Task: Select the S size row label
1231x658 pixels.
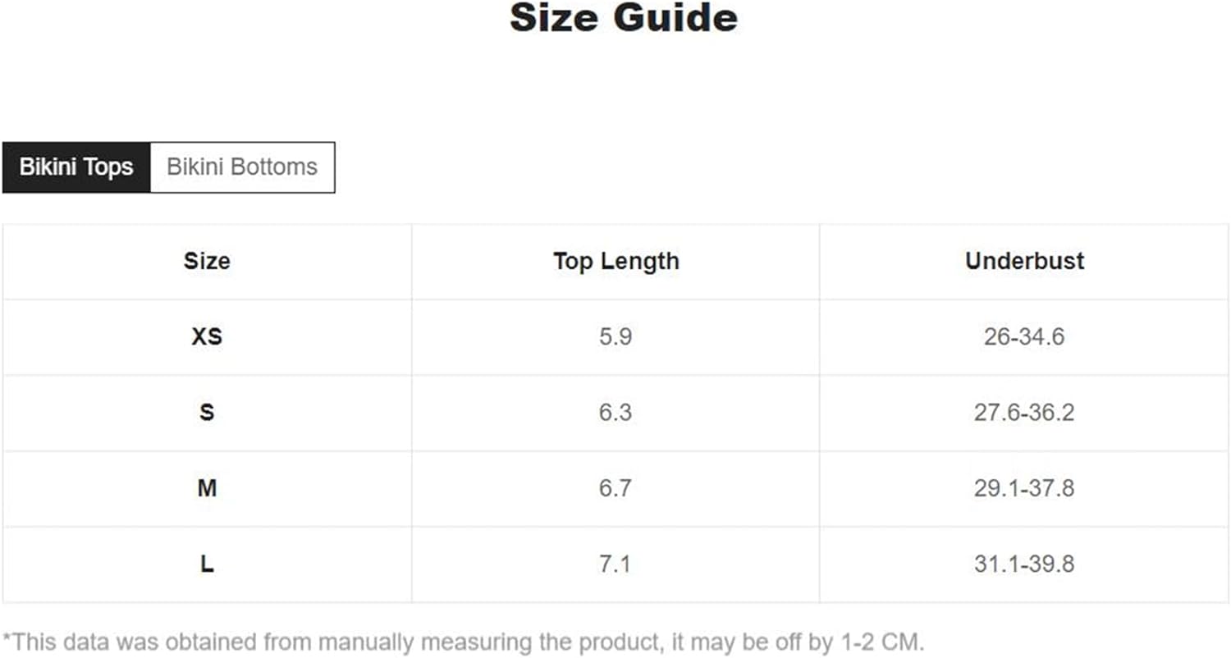Action: pyautogui.click(x=207, y=413)
